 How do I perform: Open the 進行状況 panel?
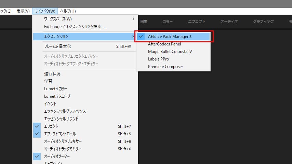[x=85, y=74]
